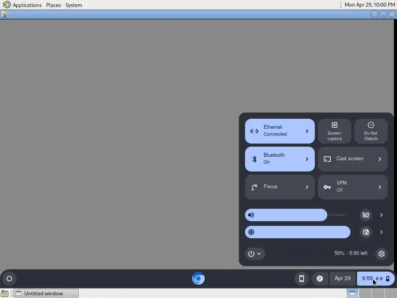Start Screen capture tile
This screenshot has width=397, height=298.
click(335, 131)
